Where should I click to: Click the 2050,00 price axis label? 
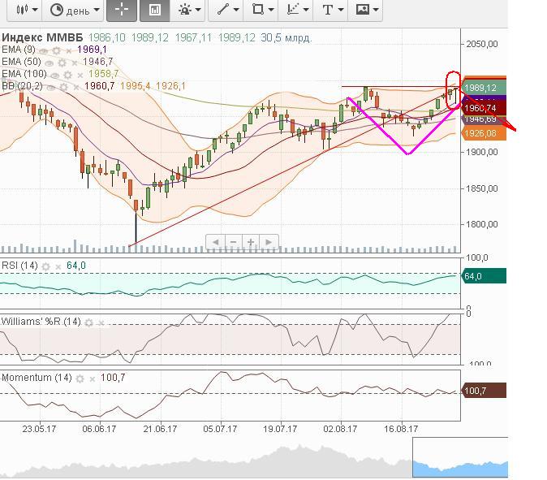click(x=482, y=44)
